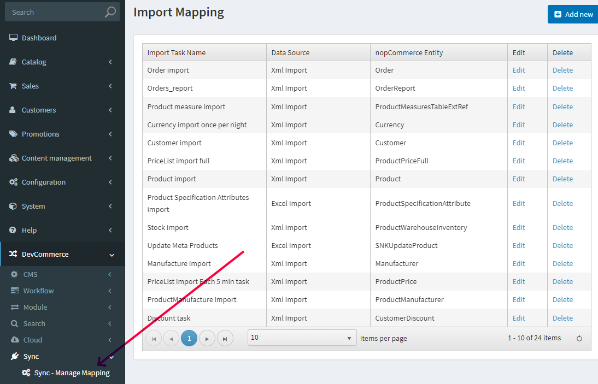Delete the Orders_report mapping
This screenshot has height=384, width=598.
click(562, 88)
